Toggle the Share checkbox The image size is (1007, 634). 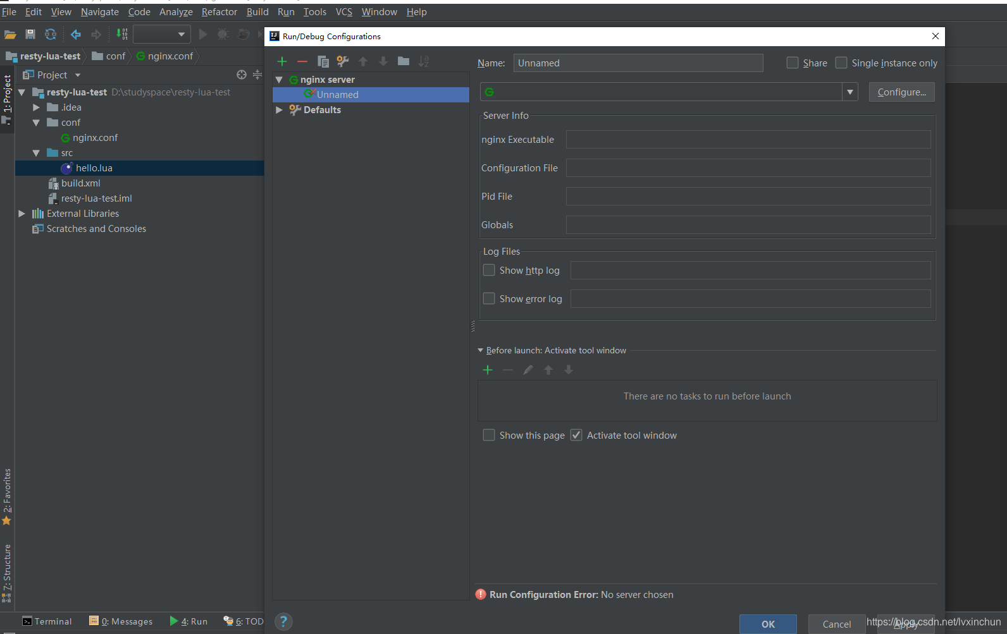click(x=793, y=63)
